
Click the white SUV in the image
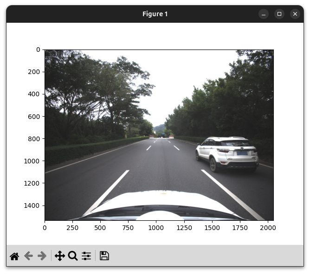click(x=227, y=154)
